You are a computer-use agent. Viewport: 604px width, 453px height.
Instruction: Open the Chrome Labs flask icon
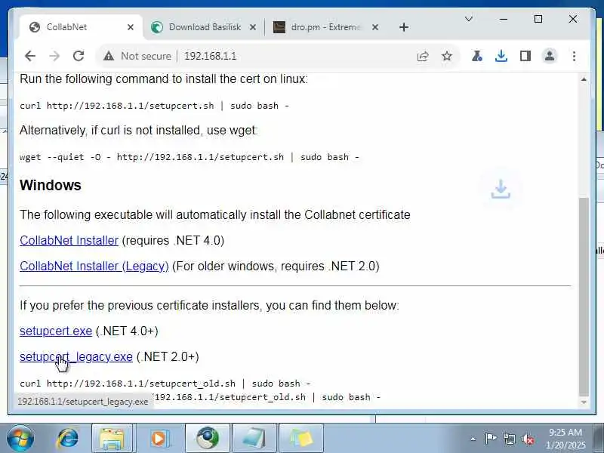point(476,56)
